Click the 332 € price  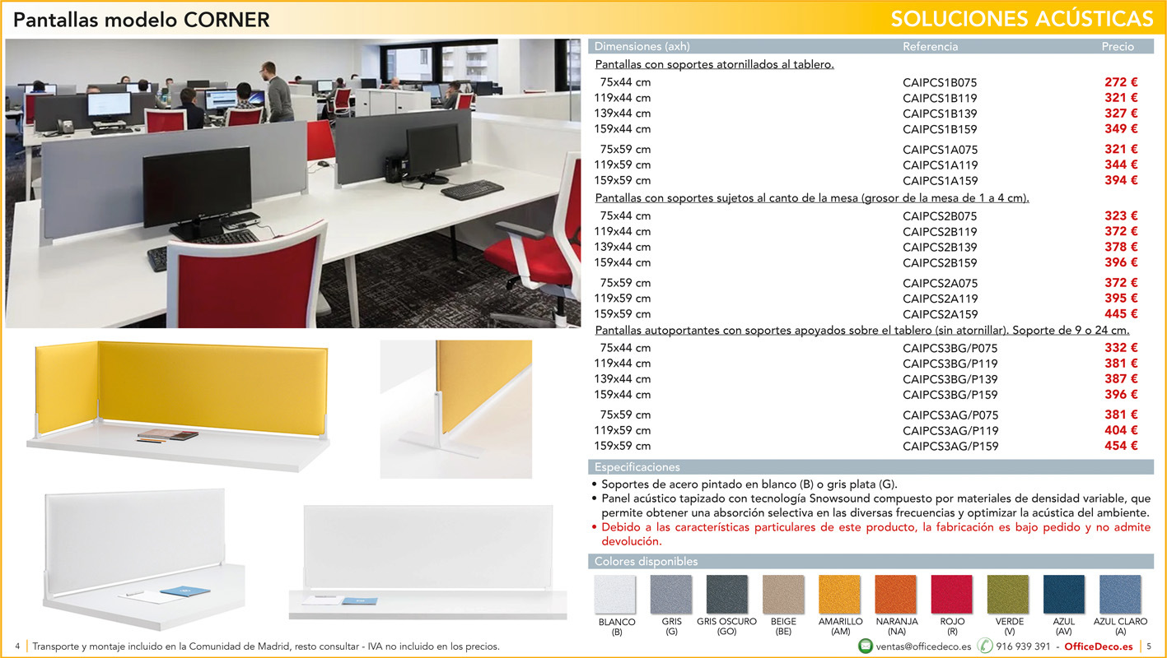[x=1121, y=348]
